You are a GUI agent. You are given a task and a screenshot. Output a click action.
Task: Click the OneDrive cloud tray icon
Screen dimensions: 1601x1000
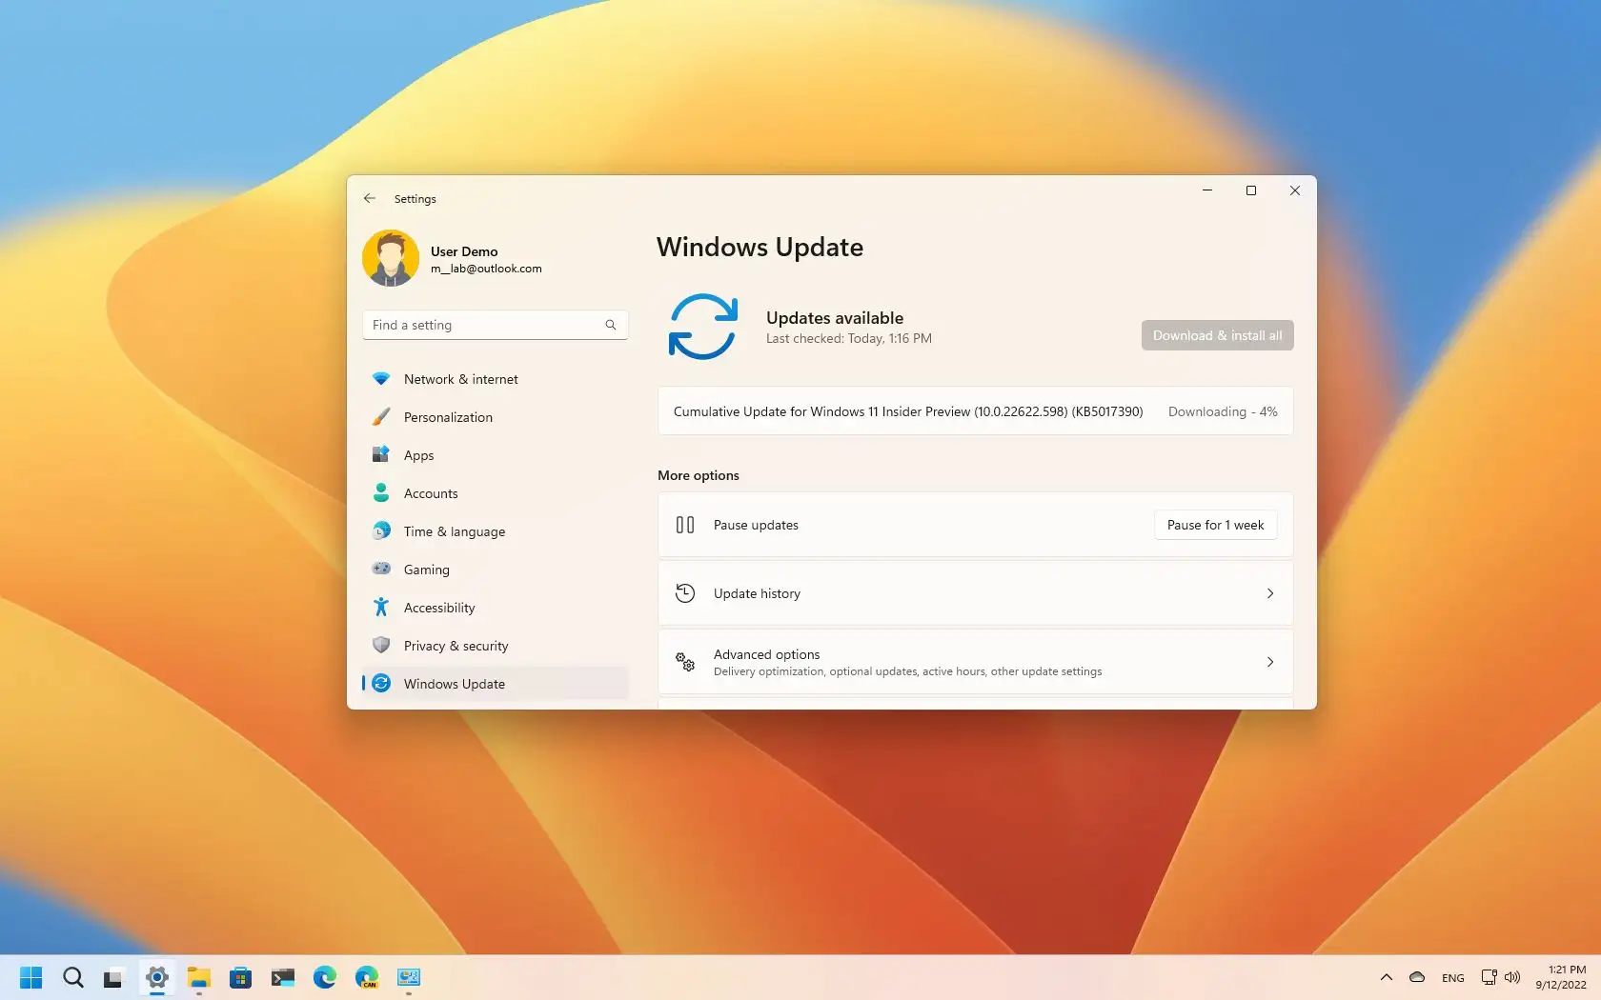pyautogui.click(x=1417, y=977)
